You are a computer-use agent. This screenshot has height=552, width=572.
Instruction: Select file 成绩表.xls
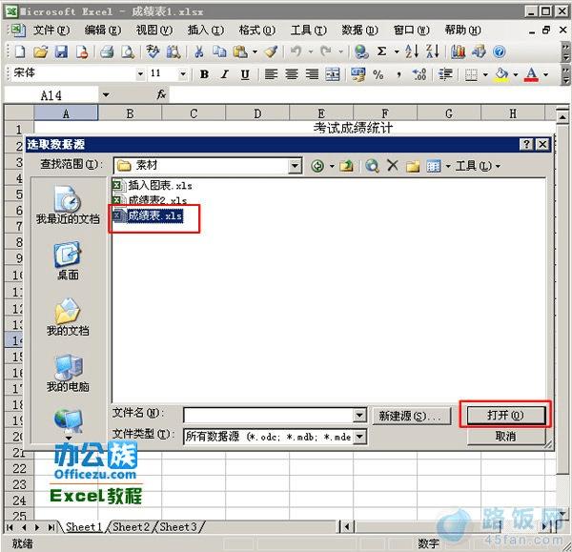coord(148,216)
